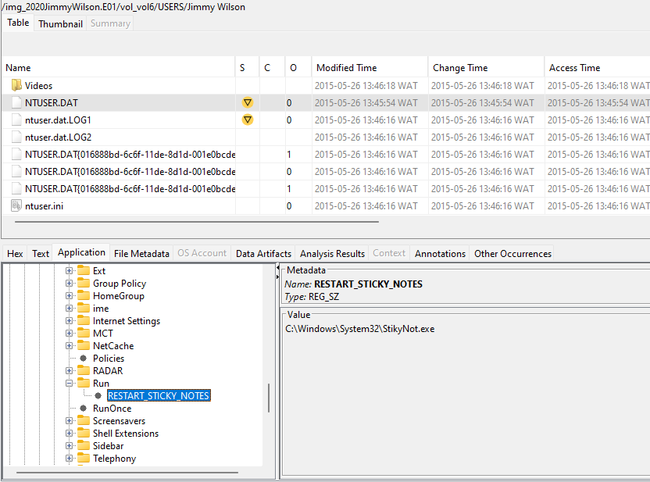Click the Internet Settings folder icon
The height and width of the screenshot is (482, 650).
[83, 321]
